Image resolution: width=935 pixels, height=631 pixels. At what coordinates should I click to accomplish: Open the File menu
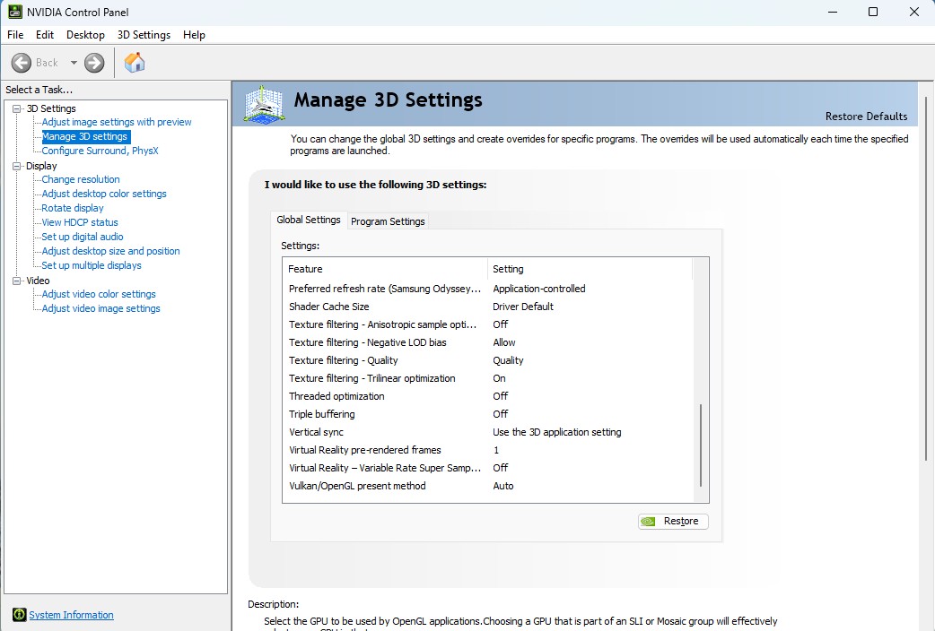pyautogui.click(x=15, y=35)
